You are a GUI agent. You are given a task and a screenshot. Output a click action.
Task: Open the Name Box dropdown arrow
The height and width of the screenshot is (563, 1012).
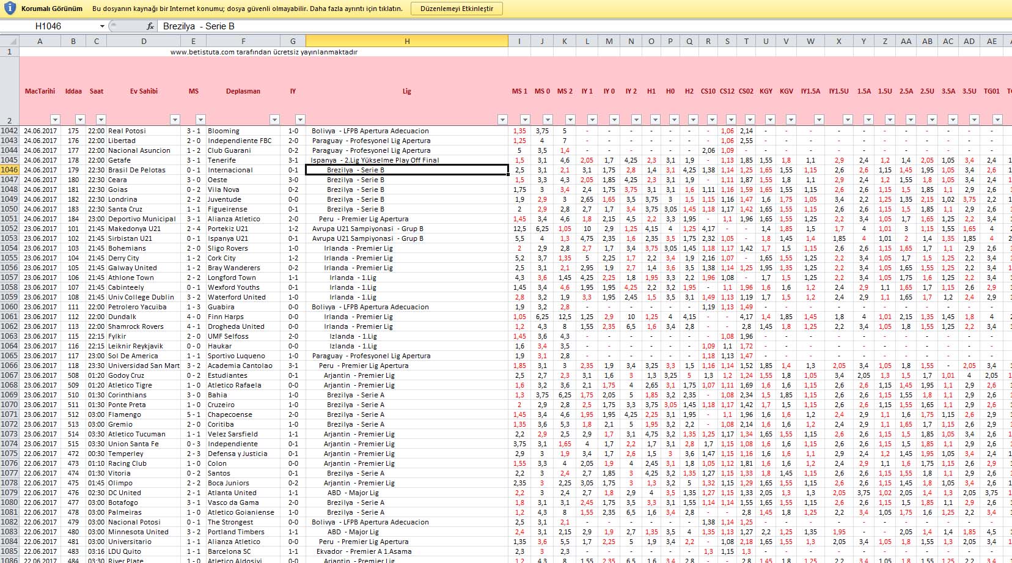click(102, 26)
